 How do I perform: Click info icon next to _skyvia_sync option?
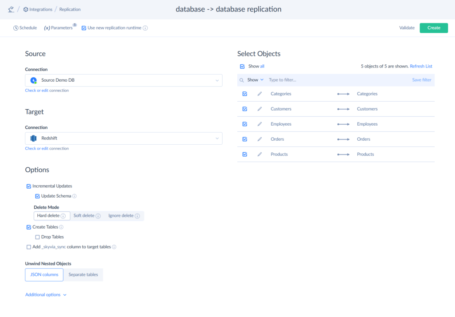[x=114, y=247]
